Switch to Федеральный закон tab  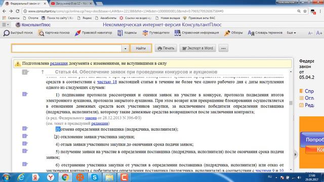[x=25, y=4]
